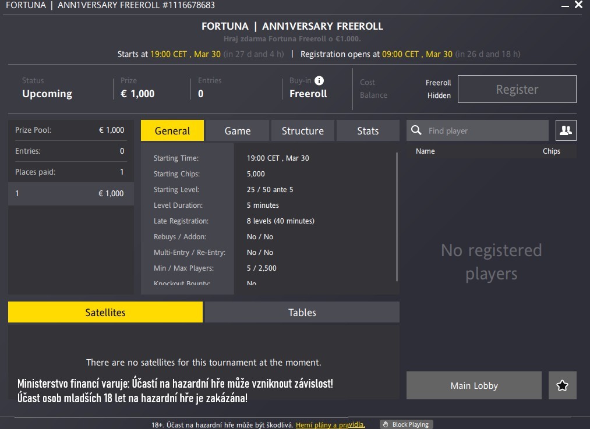Switch to the General tab
Image resolution: width=590 pixels, height=429 pixels.
tap(172, 130)
